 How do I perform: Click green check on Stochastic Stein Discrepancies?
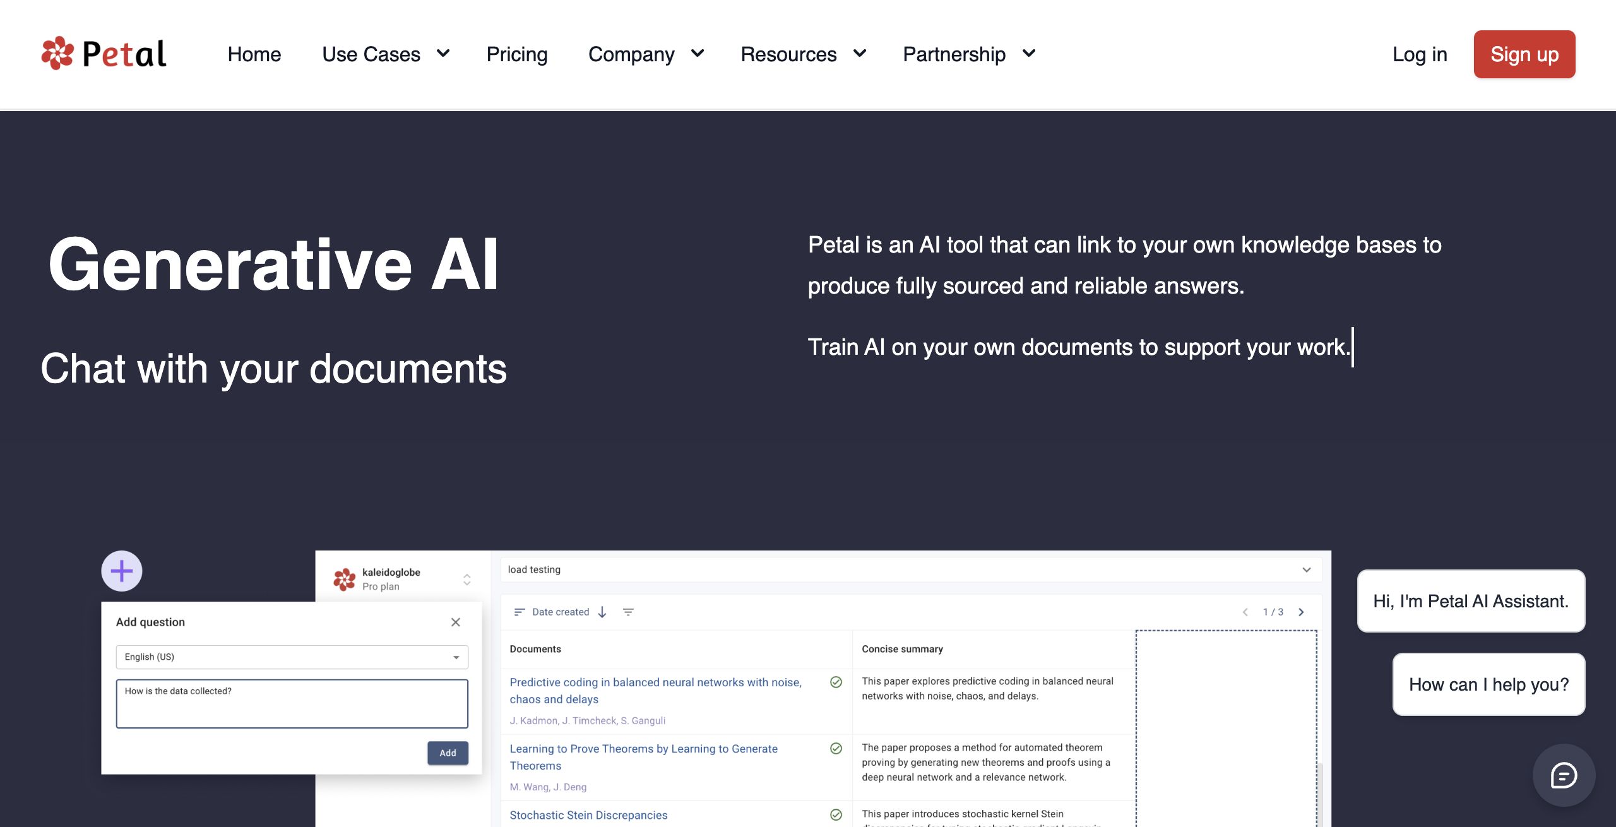(x=836, y=814)
